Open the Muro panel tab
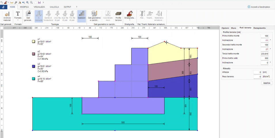Image resolution: width=275 pixels, height=138 pixels. click(x=234, y=28)
